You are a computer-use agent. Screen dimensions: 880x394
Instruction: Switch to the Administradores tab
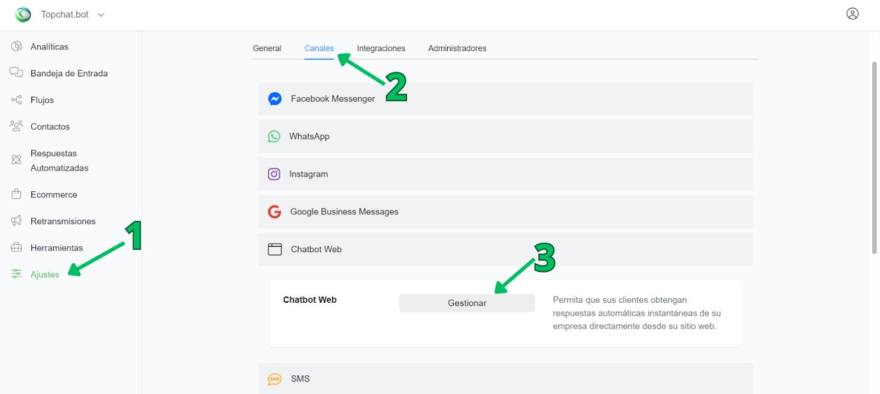[458, 48]
